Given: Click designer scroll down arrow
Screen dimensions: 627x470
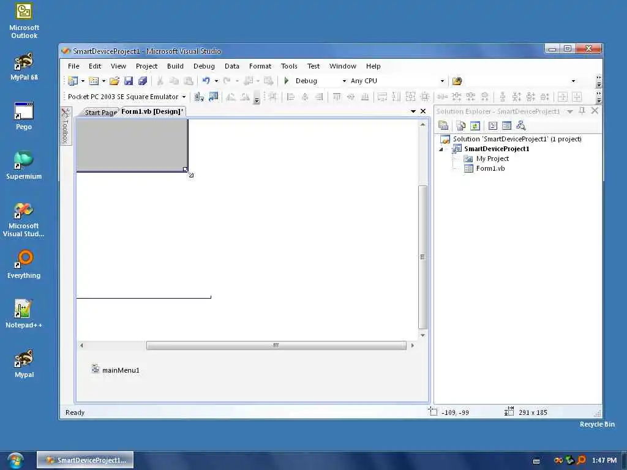Looking at the screenshot, I should [x=422, y=335].
